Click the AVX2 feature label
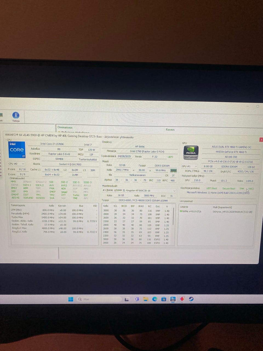The height and width of the screenshot is (351, 263). (x=64, y=185)
